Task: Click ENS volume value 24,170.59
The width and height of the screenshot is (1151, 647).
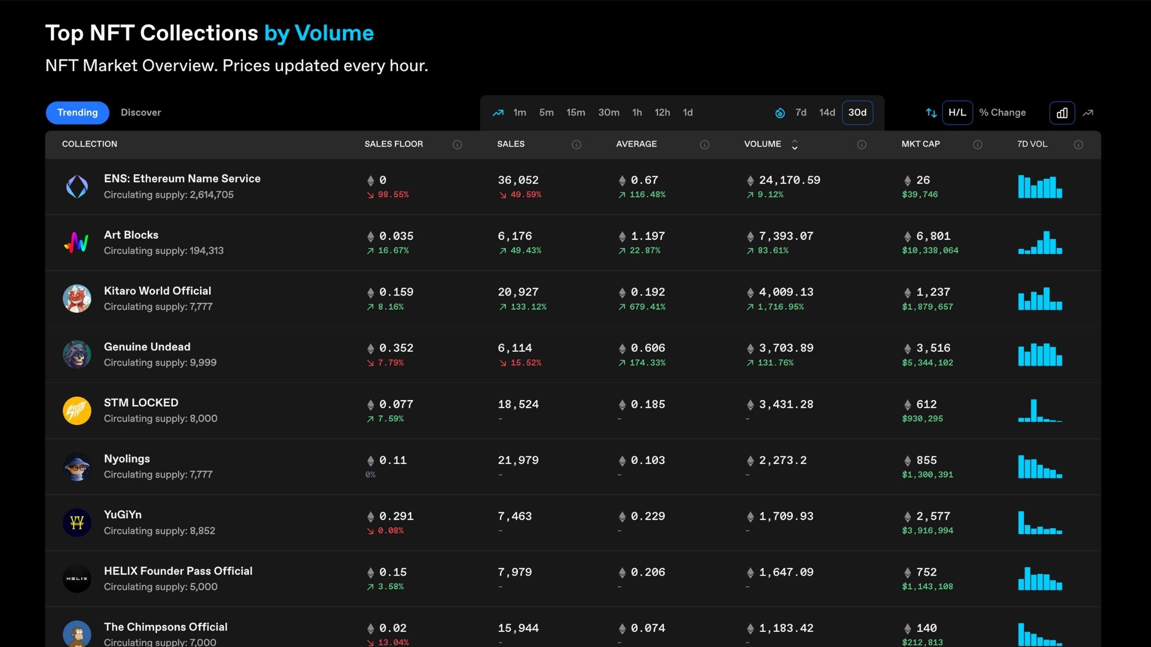Action: (x=789, y=180)
